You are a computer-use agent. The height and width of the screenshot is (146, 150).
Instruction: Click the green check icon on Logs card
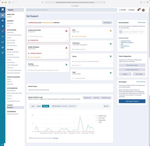pyautogui.click(x=111, y=73)
